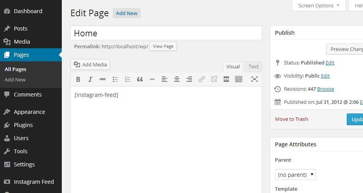Toggle the toolbar kitchen sink

pos(239,79)
